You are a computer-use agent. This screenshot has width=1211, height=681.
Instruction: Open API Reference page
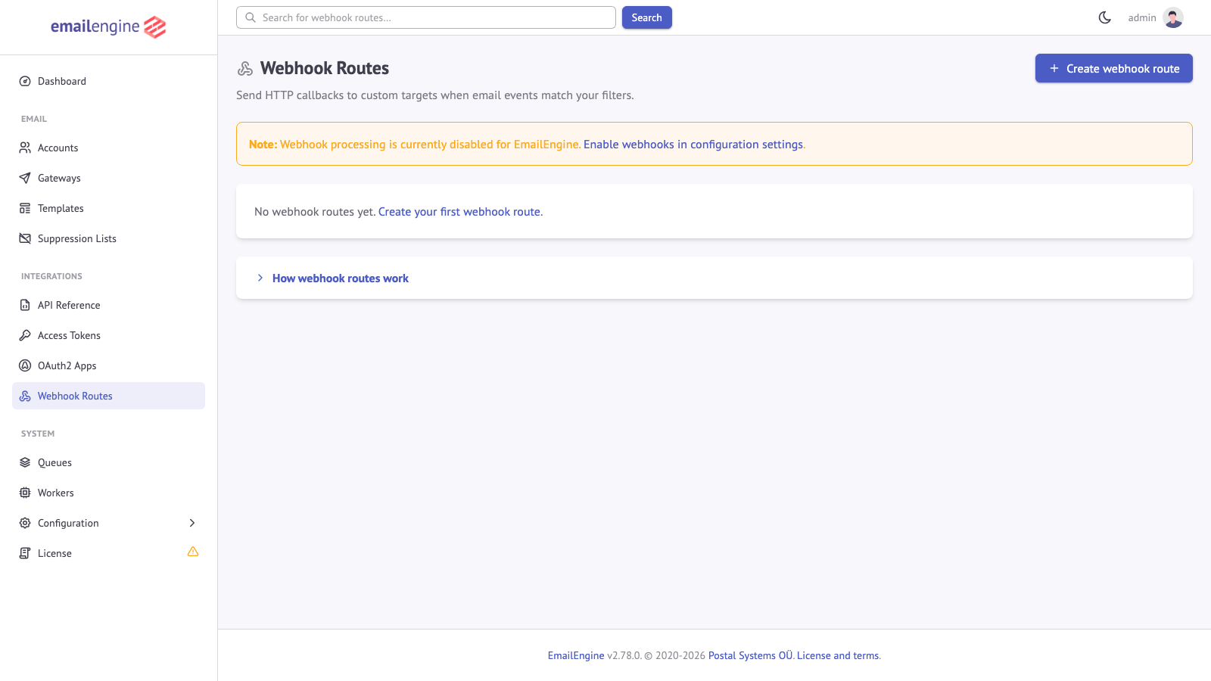click(x=108, y=305)
